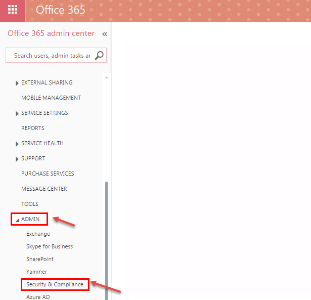311x300 pixels.
Task: Expand the SERVICE HEALTH arrow
Action: pyautogui.click(x=17, y=144)
